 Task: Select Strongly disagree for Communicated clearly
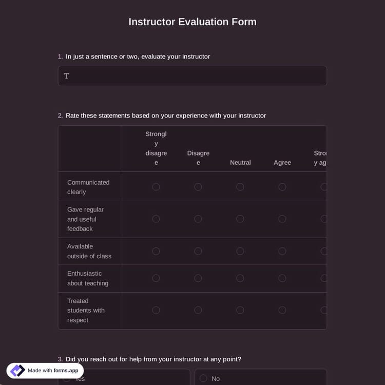pyautogui.click(x=156, y=187)
